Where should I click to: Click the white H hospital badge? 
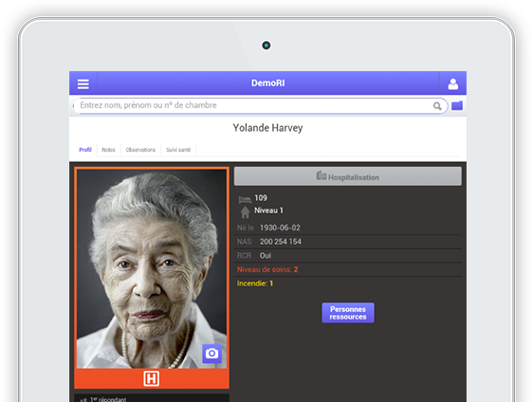(152, 378)
